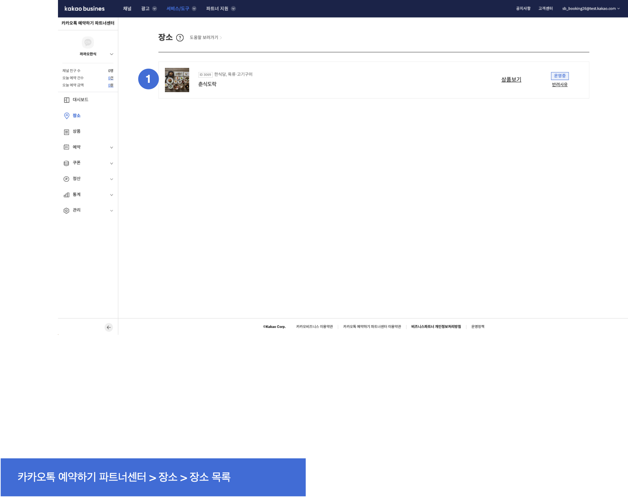Expand the 예약 submenu chevron
Image resolution: width=628 pixels, height=497 pixels.
pos(111,147)
